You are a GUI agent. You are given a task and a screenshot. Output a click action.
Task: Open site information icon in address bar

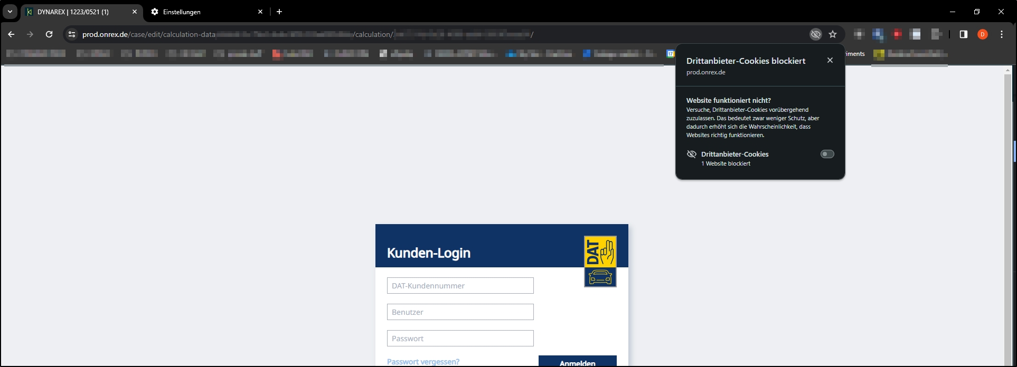(72, 34)
